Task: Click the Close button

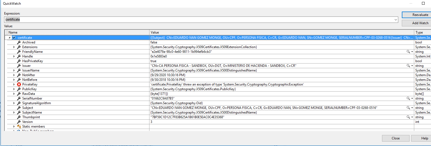Action: [396, 138]
